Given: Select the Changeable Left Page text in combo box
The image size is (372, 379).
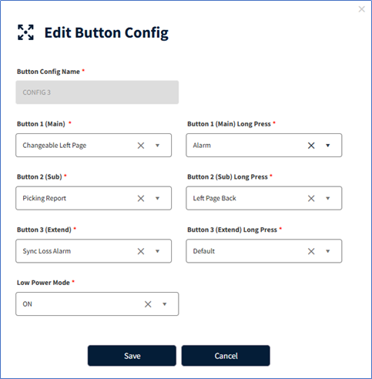Looking at the screenshot, I should [x=55, y=146].
